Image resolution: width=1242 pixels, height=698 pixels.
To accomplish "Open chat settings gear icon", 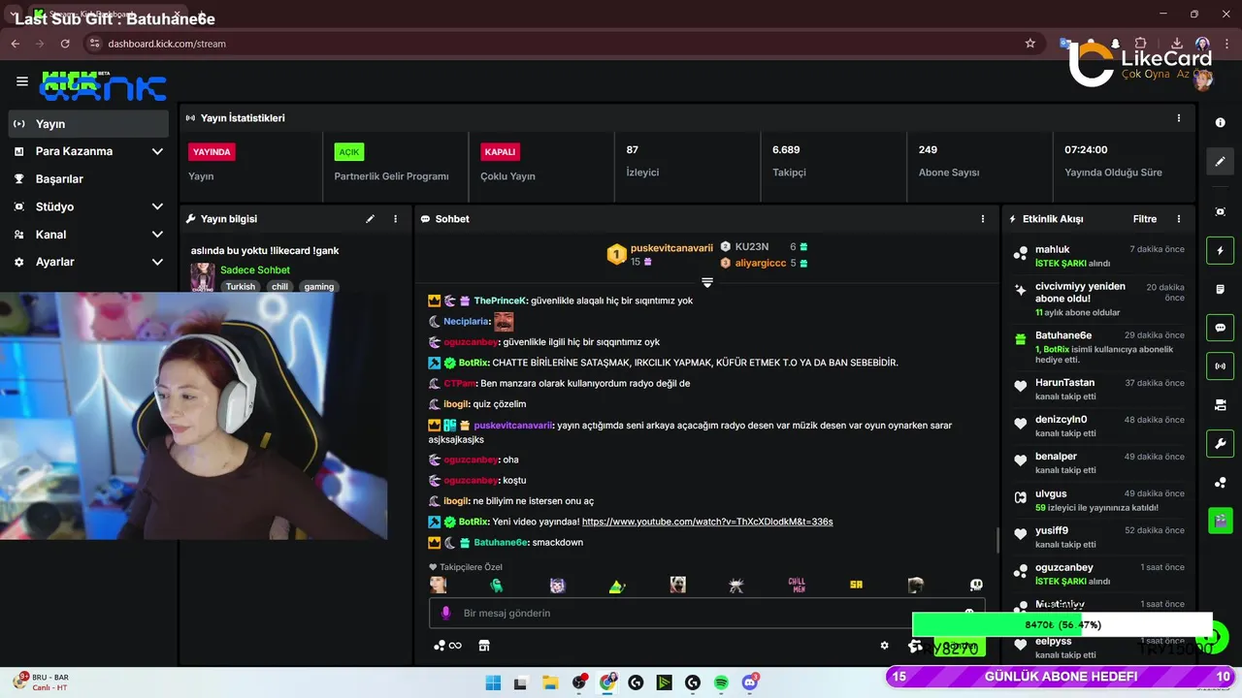I will [x=884, y=646].
